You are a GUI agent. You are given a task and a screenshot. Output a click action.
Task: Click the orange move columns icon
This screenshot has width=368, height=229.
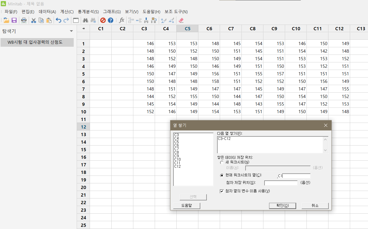pyautogui.click(x=154, y=20)
